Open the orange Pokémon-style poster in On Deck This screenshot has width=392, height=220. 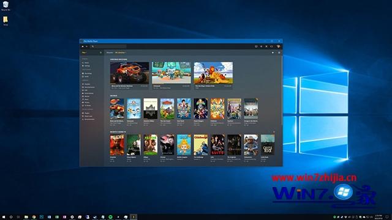click(217, 109)
